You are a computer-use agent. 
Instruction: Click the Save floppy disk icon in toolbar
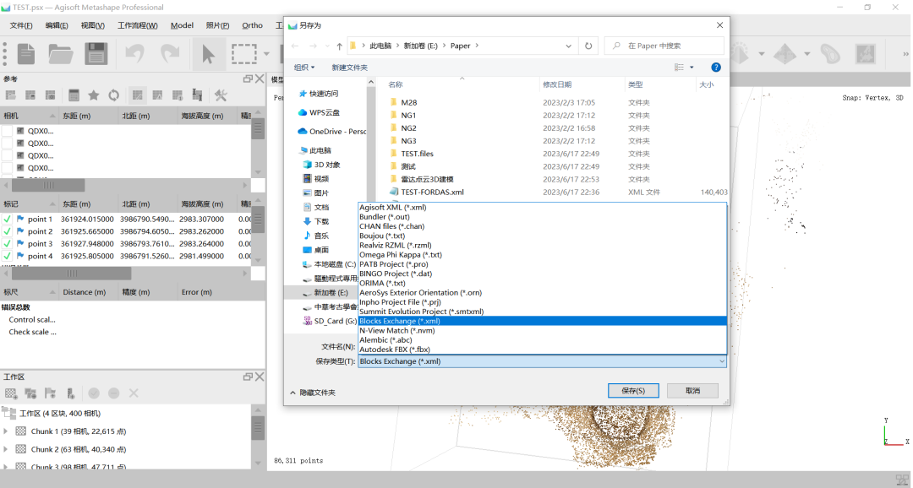coord(96,53)
